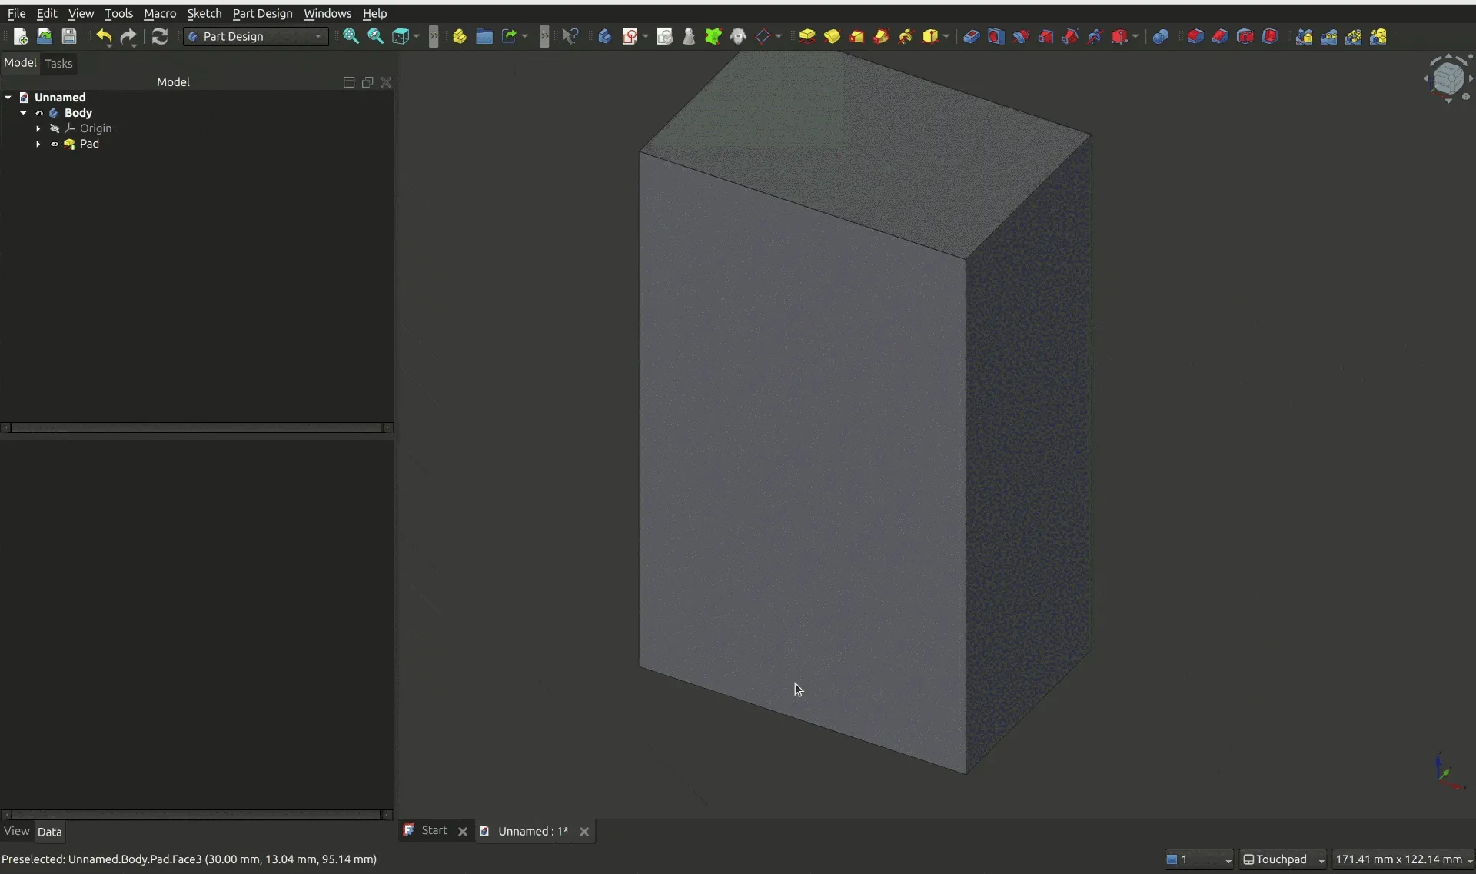Open the File menu
This screenshot has width=1476, height=874.
coord(16,13)
